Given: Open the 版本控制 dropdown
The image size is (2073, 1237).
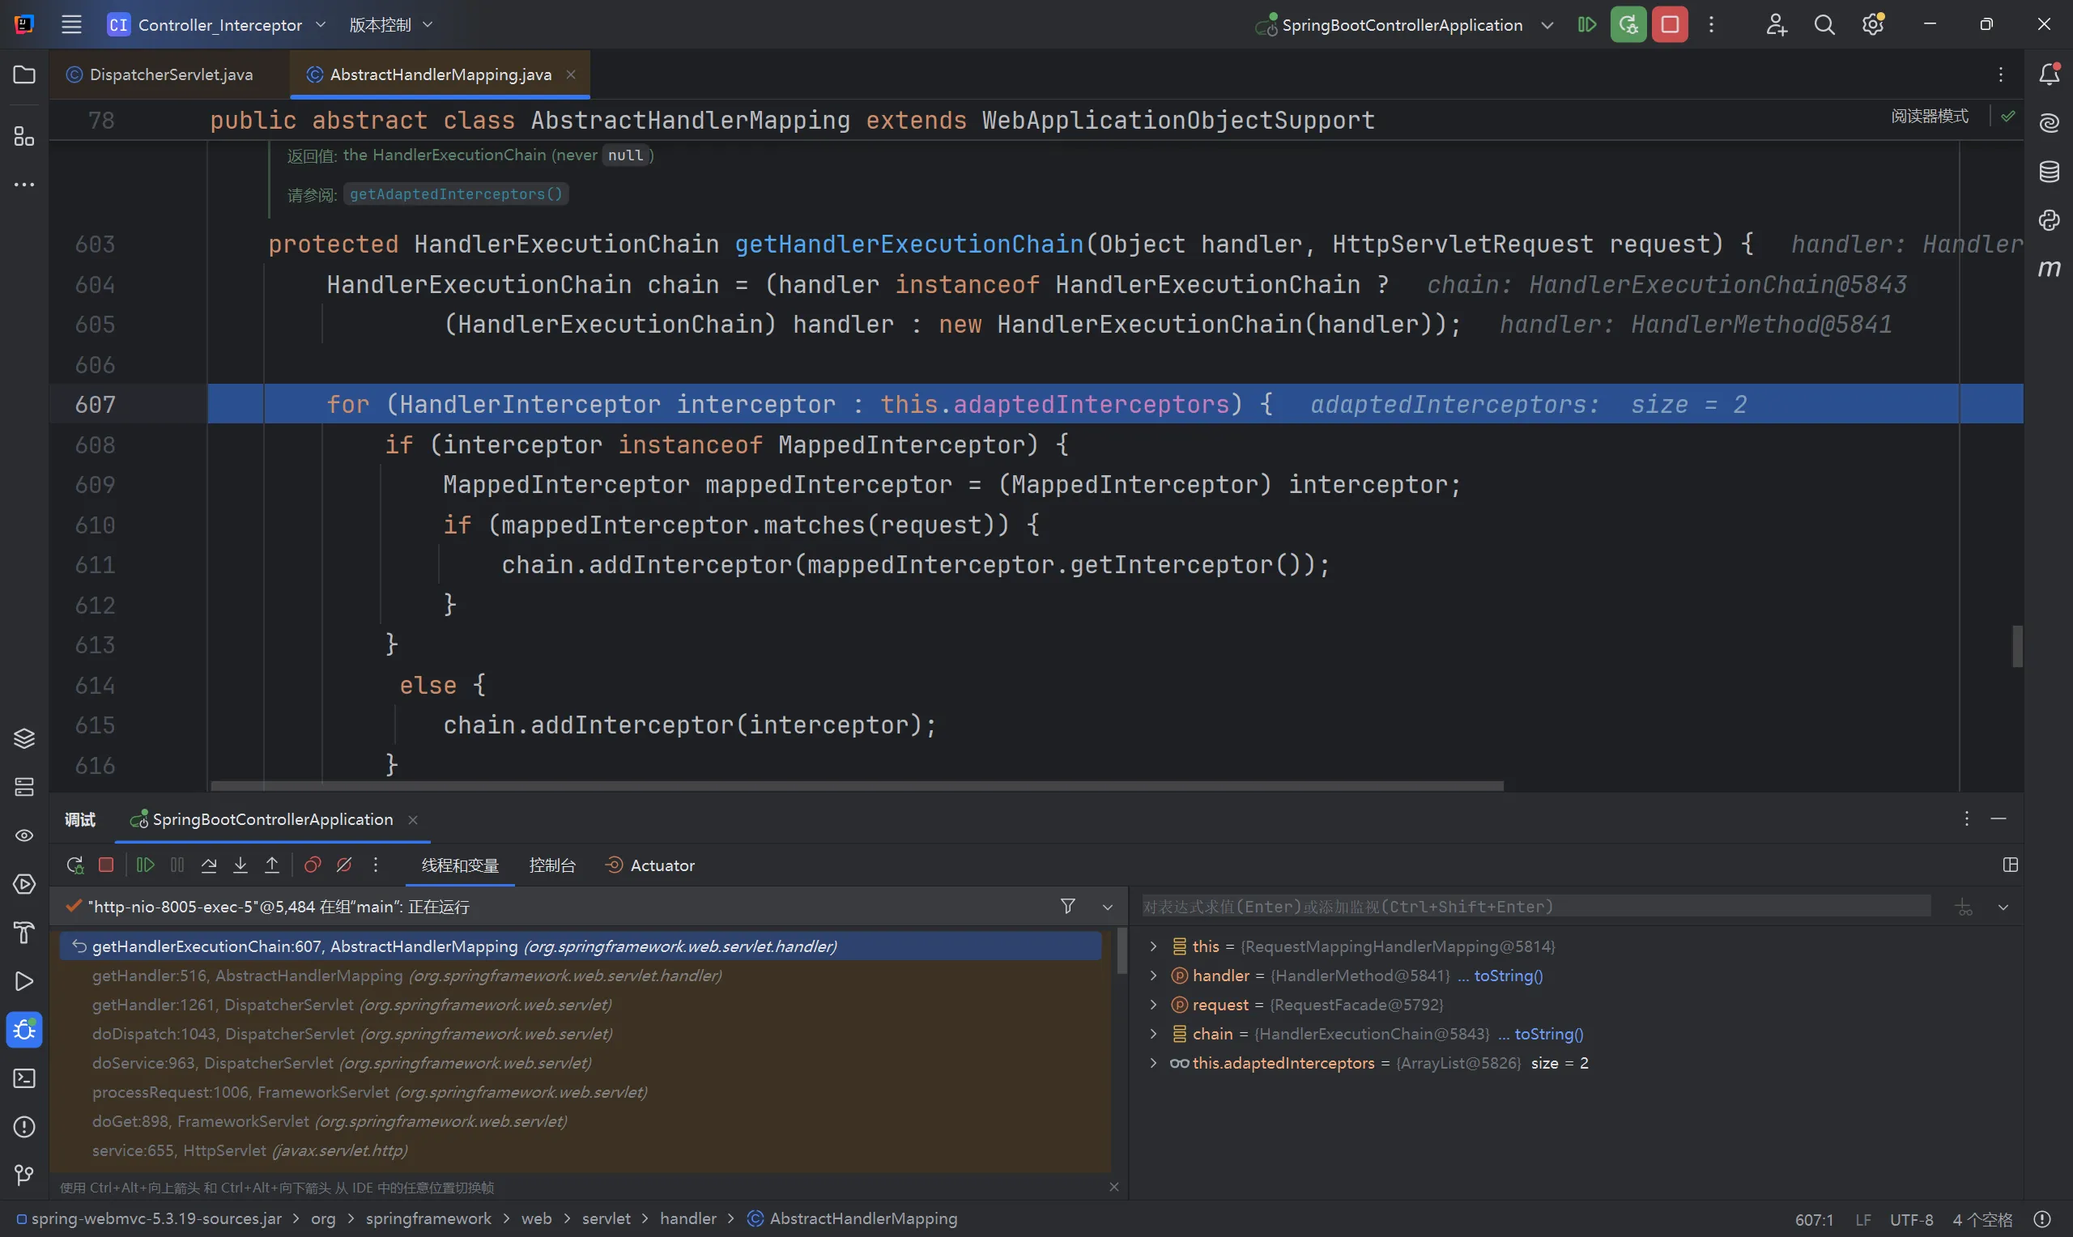Looking at the screenshot, I should click(x=391, y=25).
